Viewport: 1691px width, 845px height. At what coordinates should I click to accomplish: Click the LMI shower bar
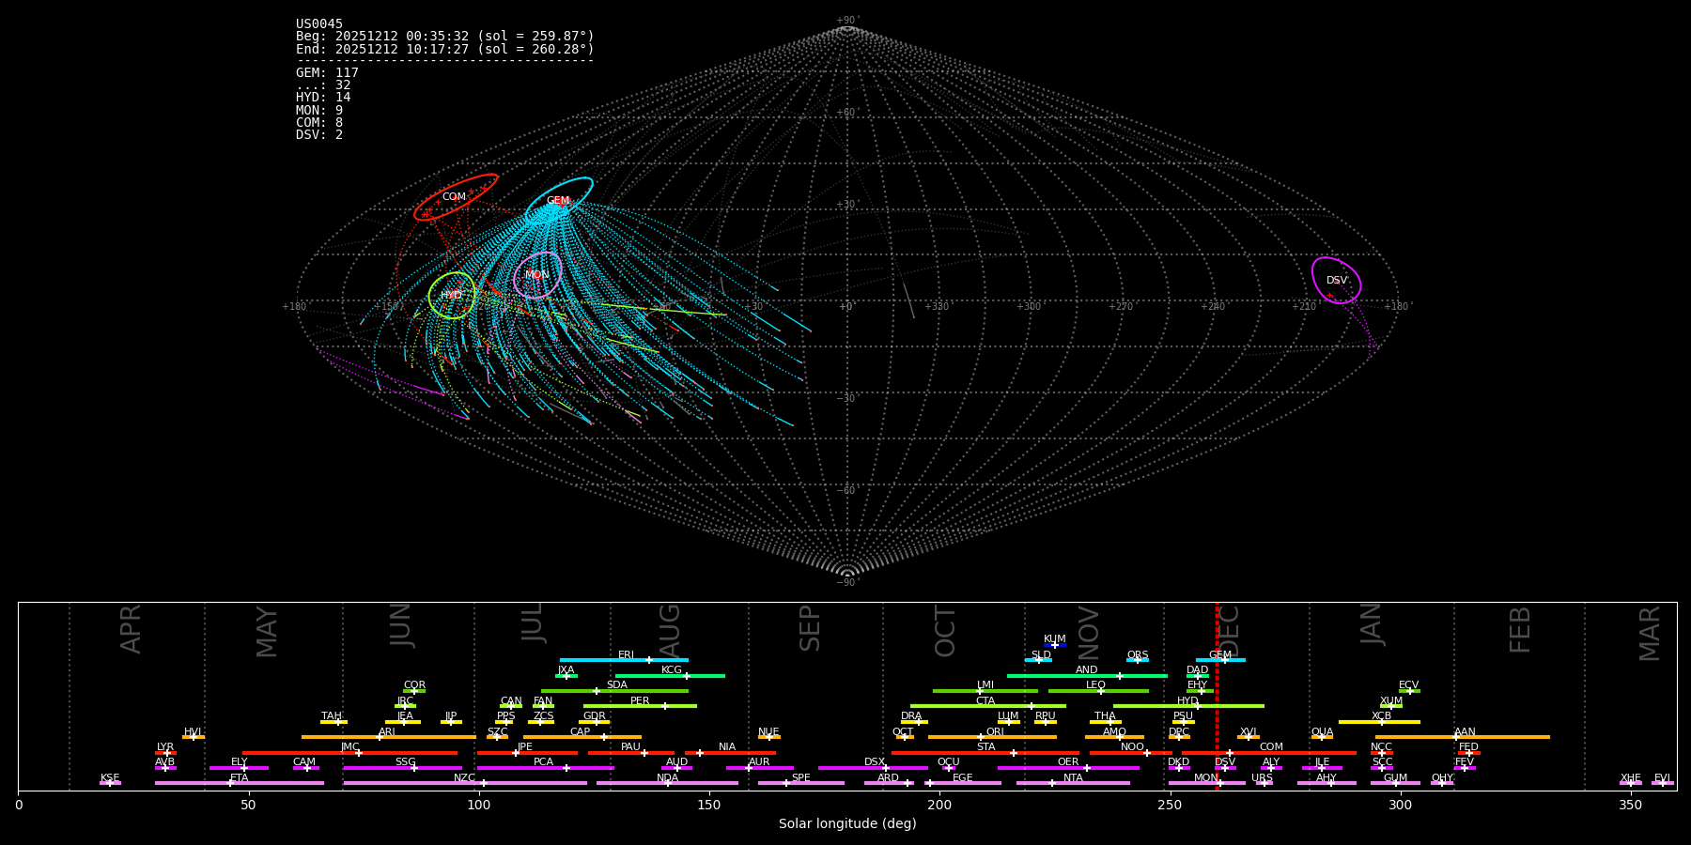click(x=985, y=691)
